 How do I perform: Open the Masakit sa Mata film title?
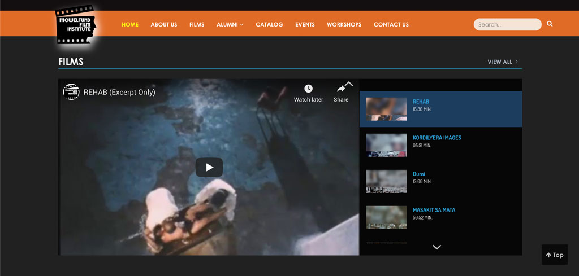(x=434, y=210)
